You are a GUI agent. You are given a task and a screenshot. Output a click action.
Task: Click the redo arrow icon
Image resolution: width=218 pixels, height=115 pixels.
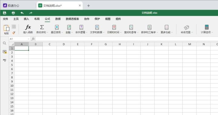[x=31, y=13]
